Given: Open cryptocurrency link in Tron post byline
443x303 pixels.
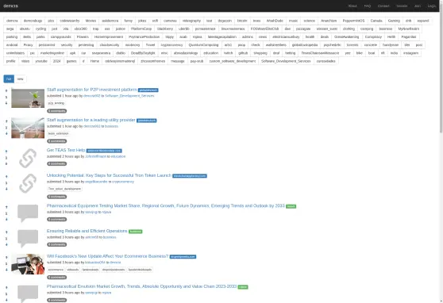Looking at the screenshot, I should click(123, 182).
